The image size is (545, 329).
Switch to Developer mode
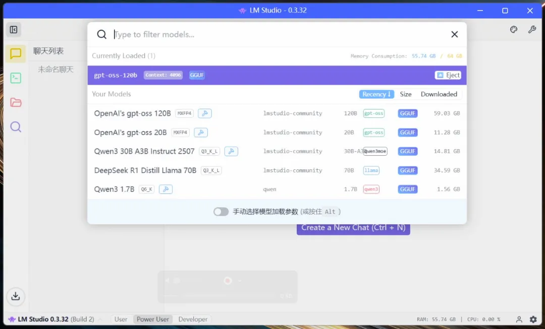(x=193, y=319)
